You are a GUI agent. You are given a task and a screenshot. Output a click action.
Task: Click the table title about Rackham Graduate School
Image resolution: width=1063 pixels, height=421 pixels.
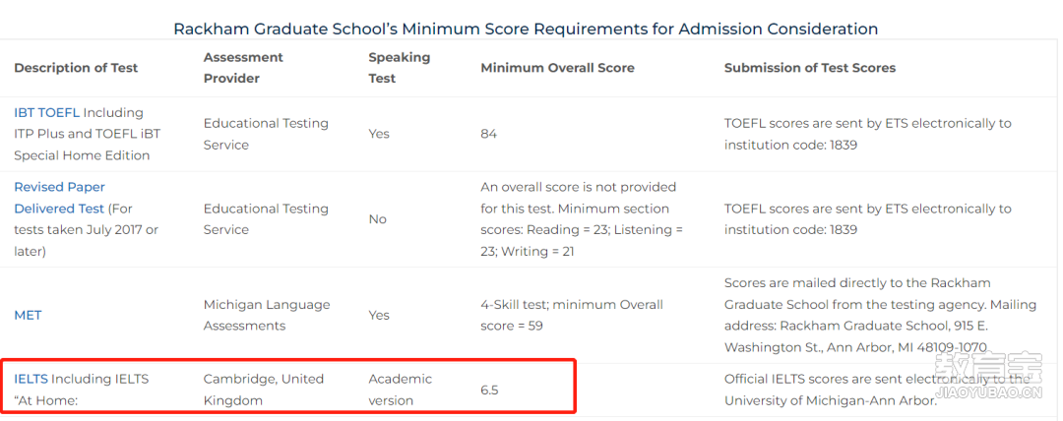pyautogui.click(x=526, y=30)
